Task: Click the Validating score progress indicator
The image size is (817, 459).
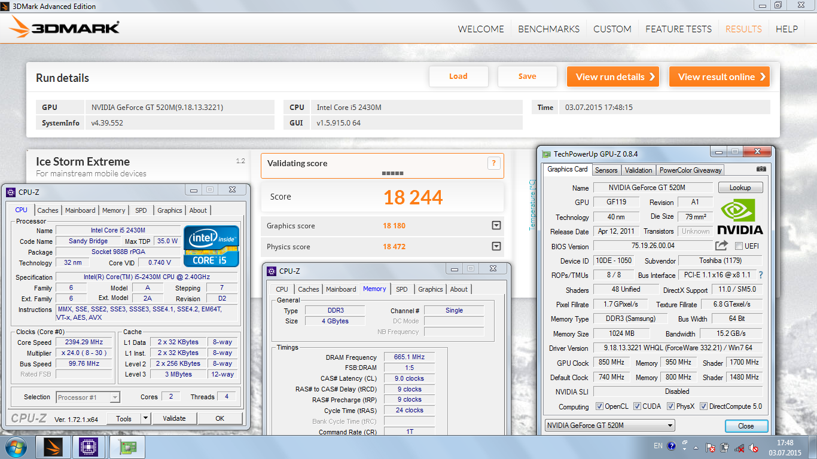Action: [393, 173]
